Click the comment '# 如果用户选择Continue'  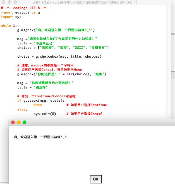coord(87,105)
